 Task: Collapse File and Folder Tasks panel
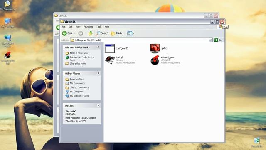click(x=98, y=47)
